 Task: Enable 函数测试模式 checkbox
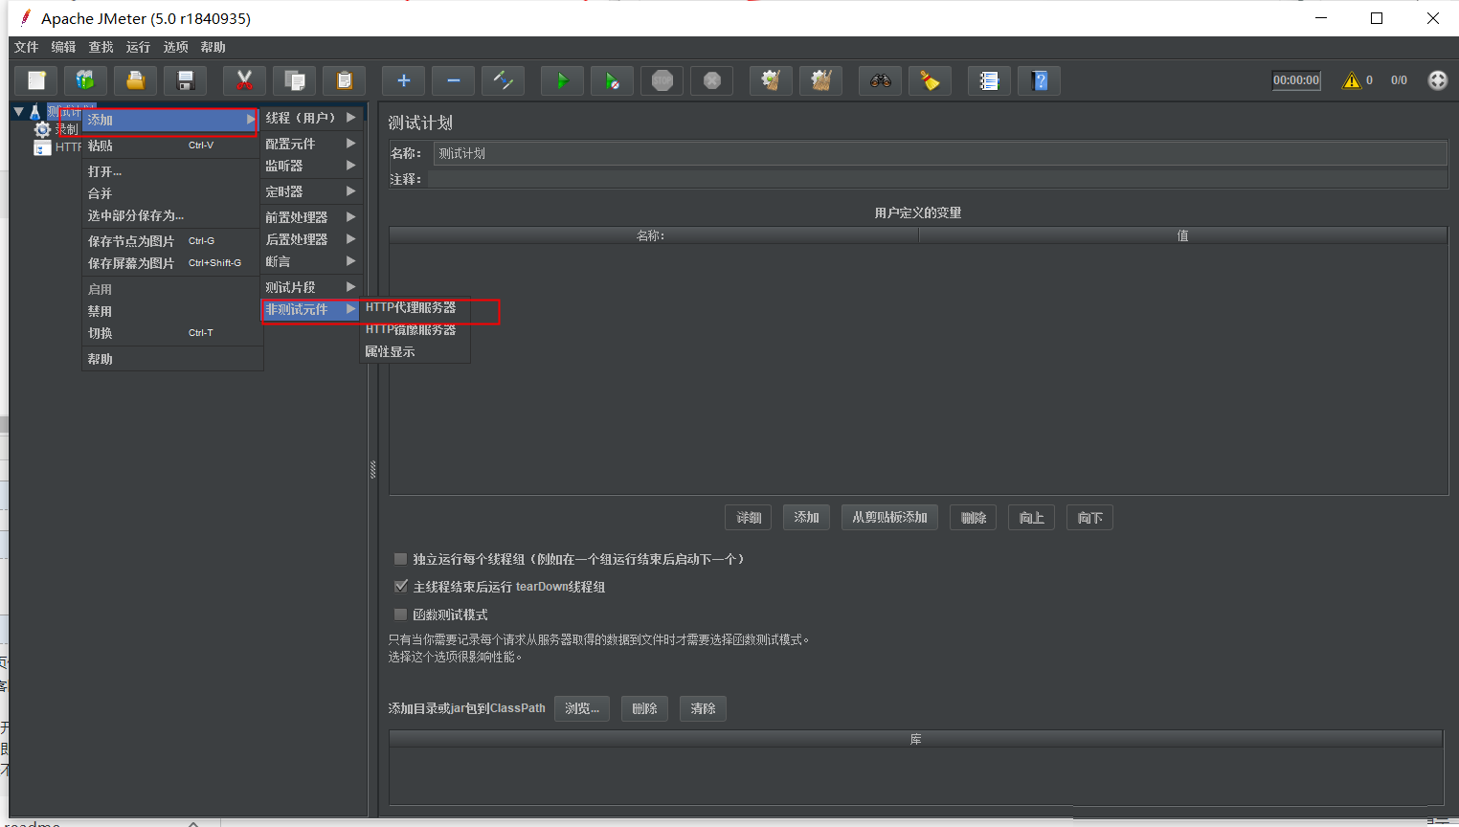[401, 615]
